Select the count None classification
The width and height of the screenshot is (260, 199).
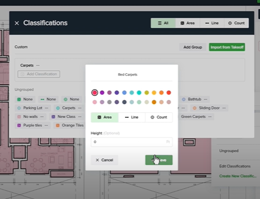(71, 100)
